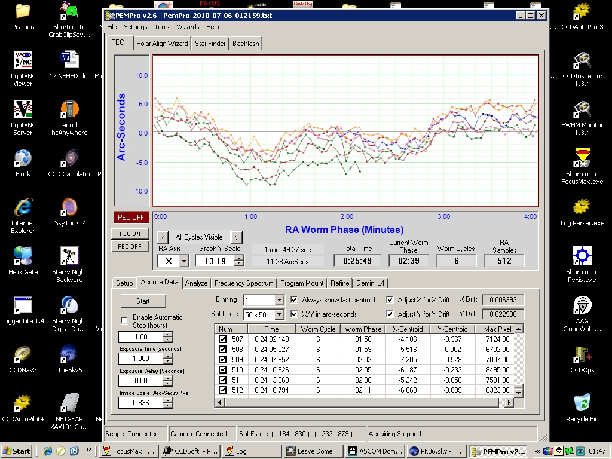Screen dimensions: 612x459
Task: Open the Subframe 50 x 50 dropdown
Action: pos(279,314)
